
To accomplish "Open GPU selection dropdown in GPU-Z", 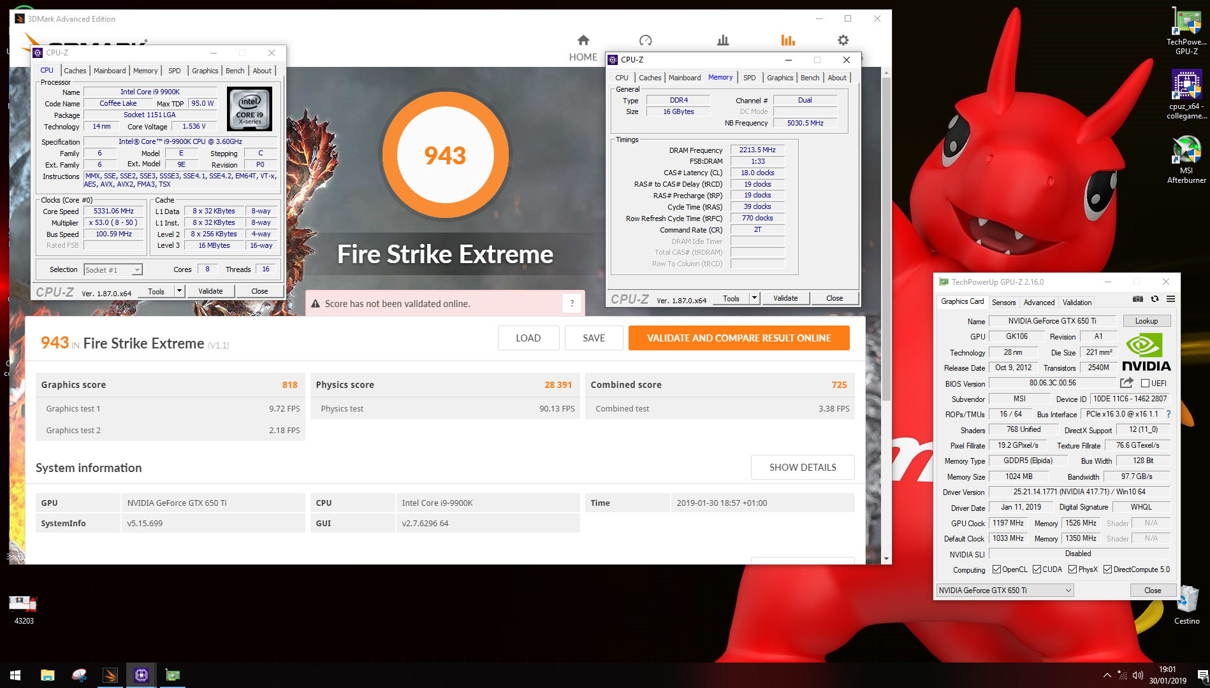I will pos(1005,591).
